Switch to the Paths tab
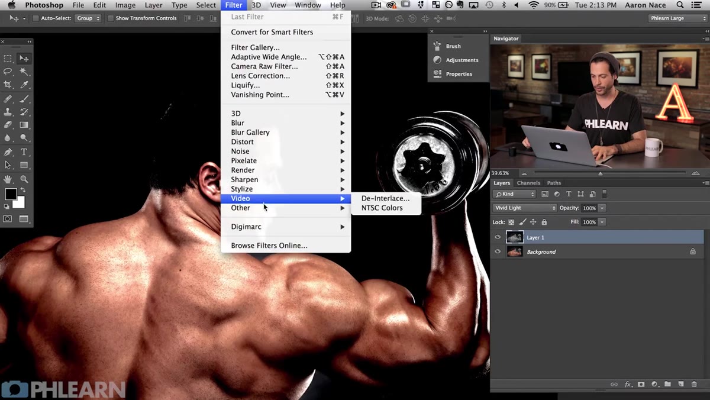710x400 pixels. pyautogui.click(x=554, y=183)
